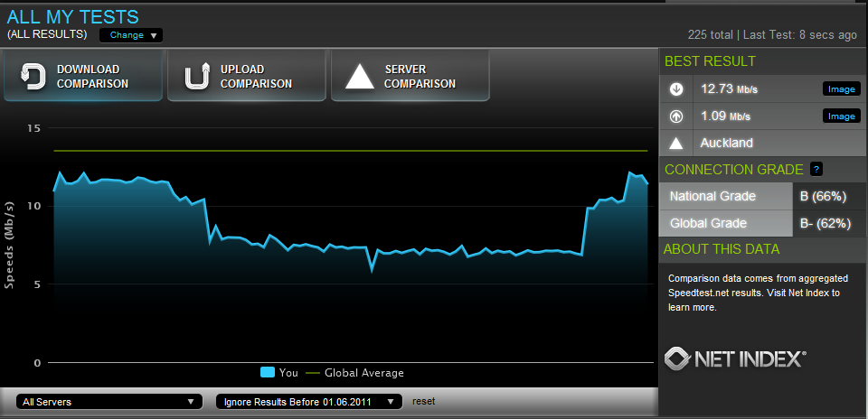Viewport: 868px width, 419px height.
Task: Click the Auckland server triangle icon
Action: (x=675, y=144)
